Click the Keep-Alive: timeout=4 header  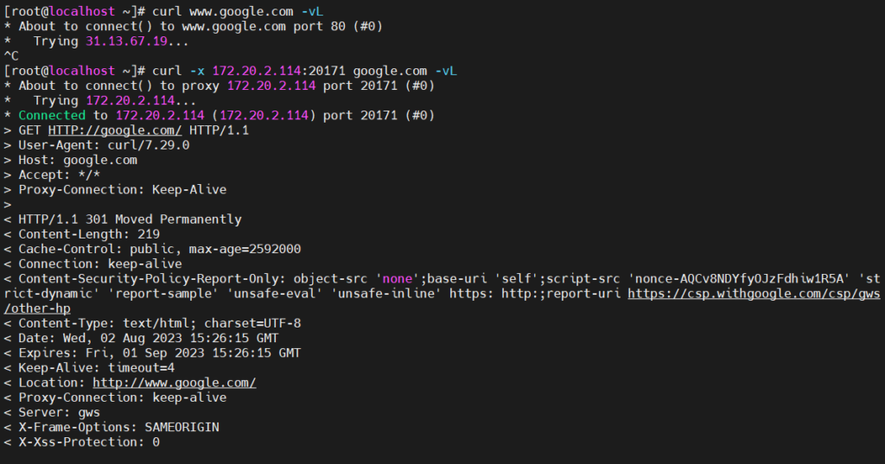100,368
